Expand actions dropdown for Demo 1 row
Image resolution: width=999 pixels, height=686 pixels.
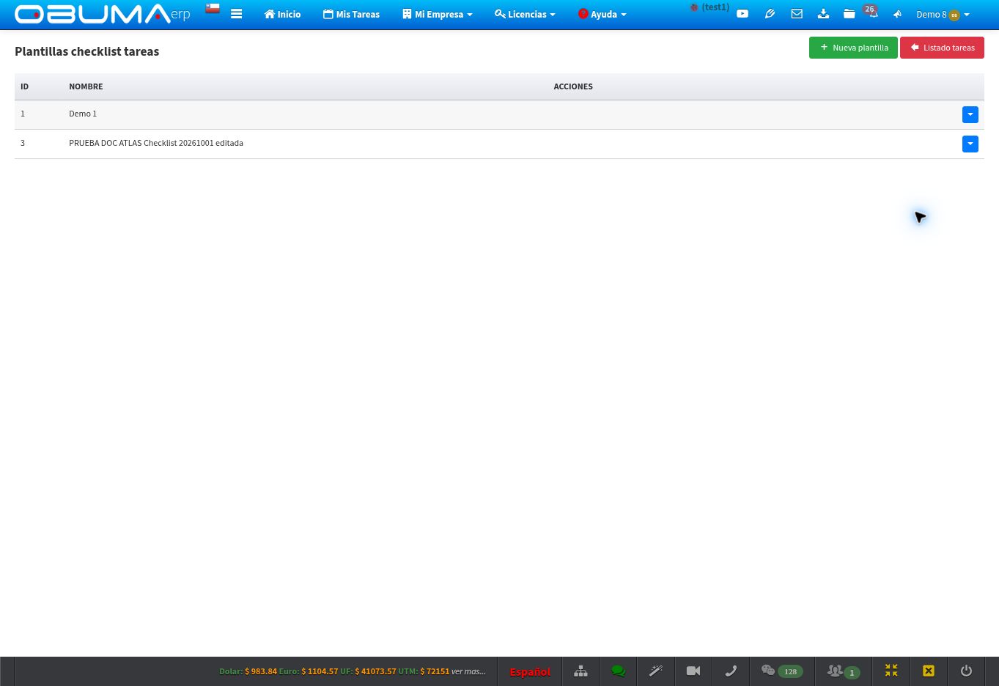point(970,114)
